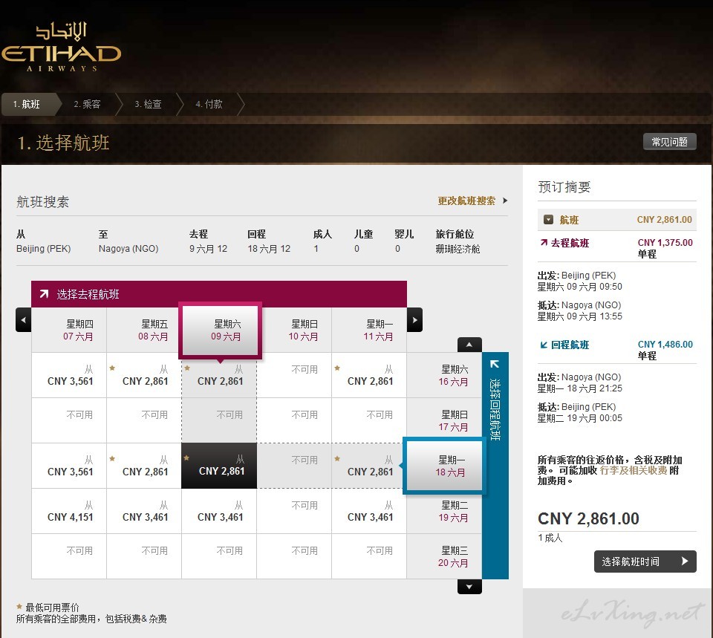713x638 pixels.
Task: Show earlier outbound dates with left arrow
Action: click(x=23, y=319)
